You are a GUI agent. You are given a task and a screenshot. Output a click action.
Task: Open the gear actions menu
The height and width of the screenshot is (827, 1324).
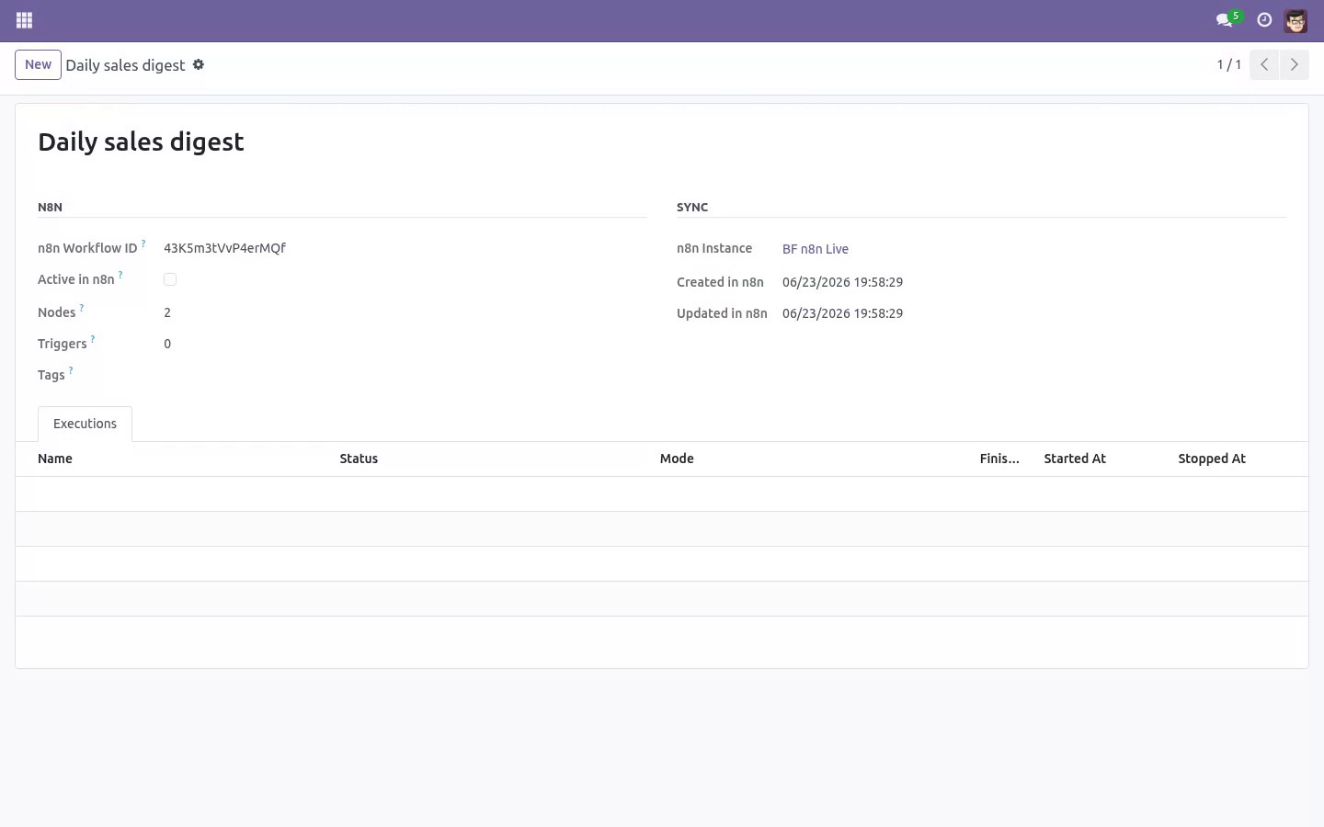click(x=199, y=64)
